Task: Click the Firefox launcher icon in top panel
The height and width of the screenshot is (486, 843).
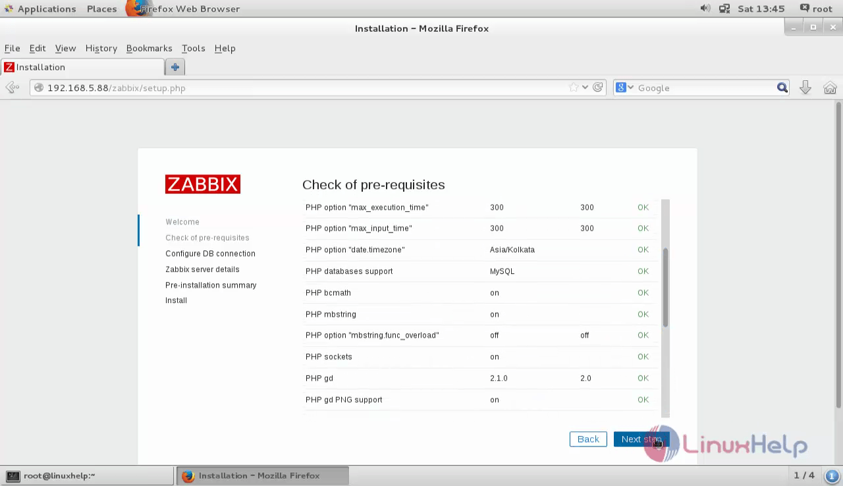Action: tap(135, 9)
